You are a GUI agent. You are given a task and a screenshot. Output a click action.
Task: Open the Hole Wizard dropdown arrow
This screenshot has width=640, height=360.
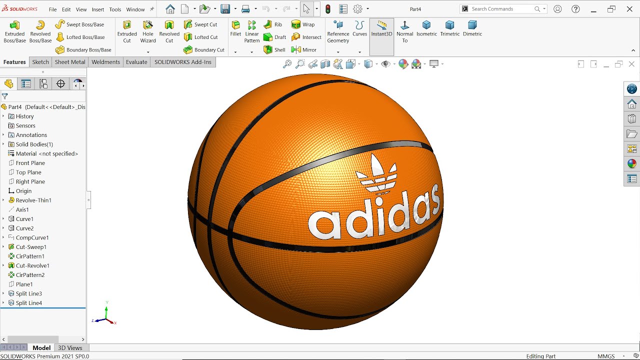pos(148,52)
